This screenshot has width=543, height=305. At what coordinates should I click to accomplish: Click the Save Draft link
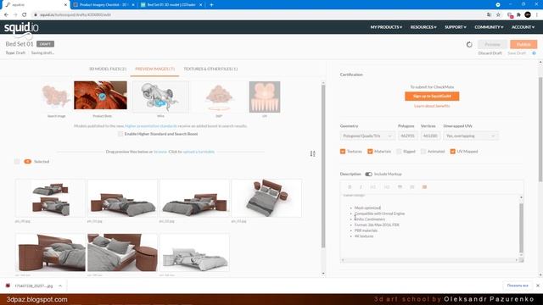[x=517, y=53]
